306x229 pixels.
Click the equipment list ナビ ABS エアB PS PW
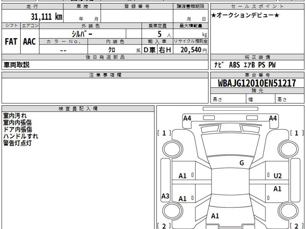(245, 65)
